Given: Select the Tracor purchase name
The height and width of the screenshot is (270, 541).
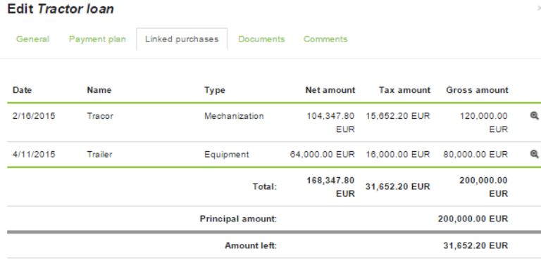Looking at the screenshot, I should click(x=100, y=116).
